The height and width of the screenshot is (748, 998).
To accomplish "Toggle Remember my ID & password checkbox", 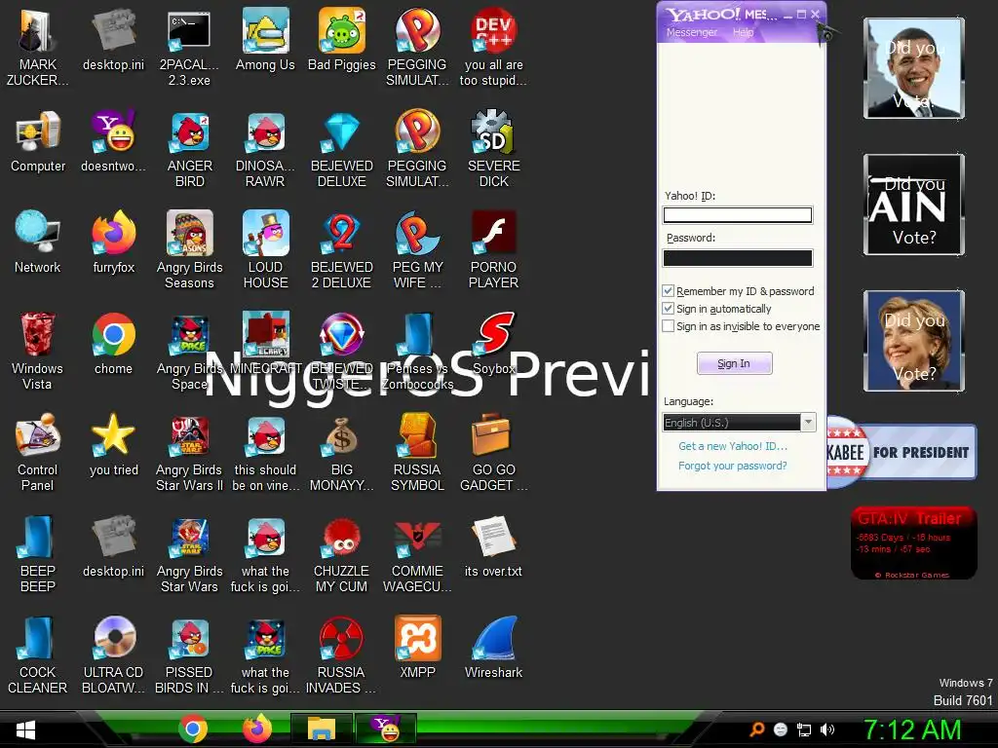I will click(669, 290).
